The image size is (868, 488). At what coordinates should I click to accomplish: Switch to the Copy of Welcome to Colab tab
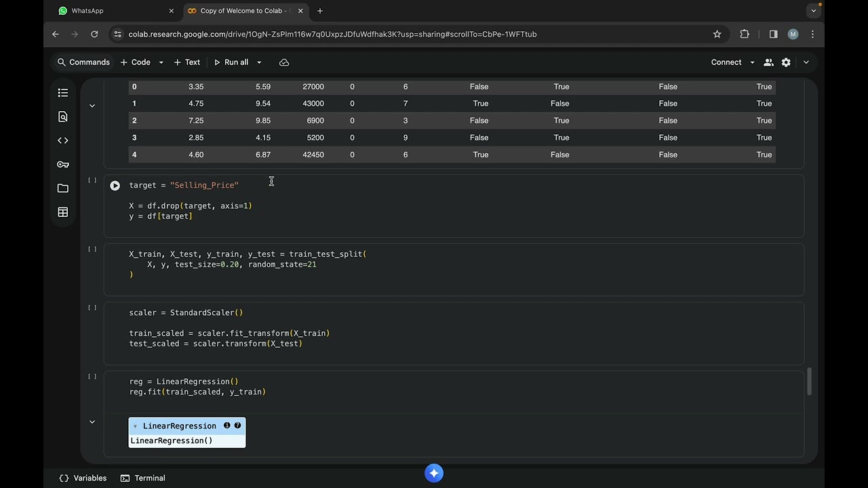pos(245,11)
